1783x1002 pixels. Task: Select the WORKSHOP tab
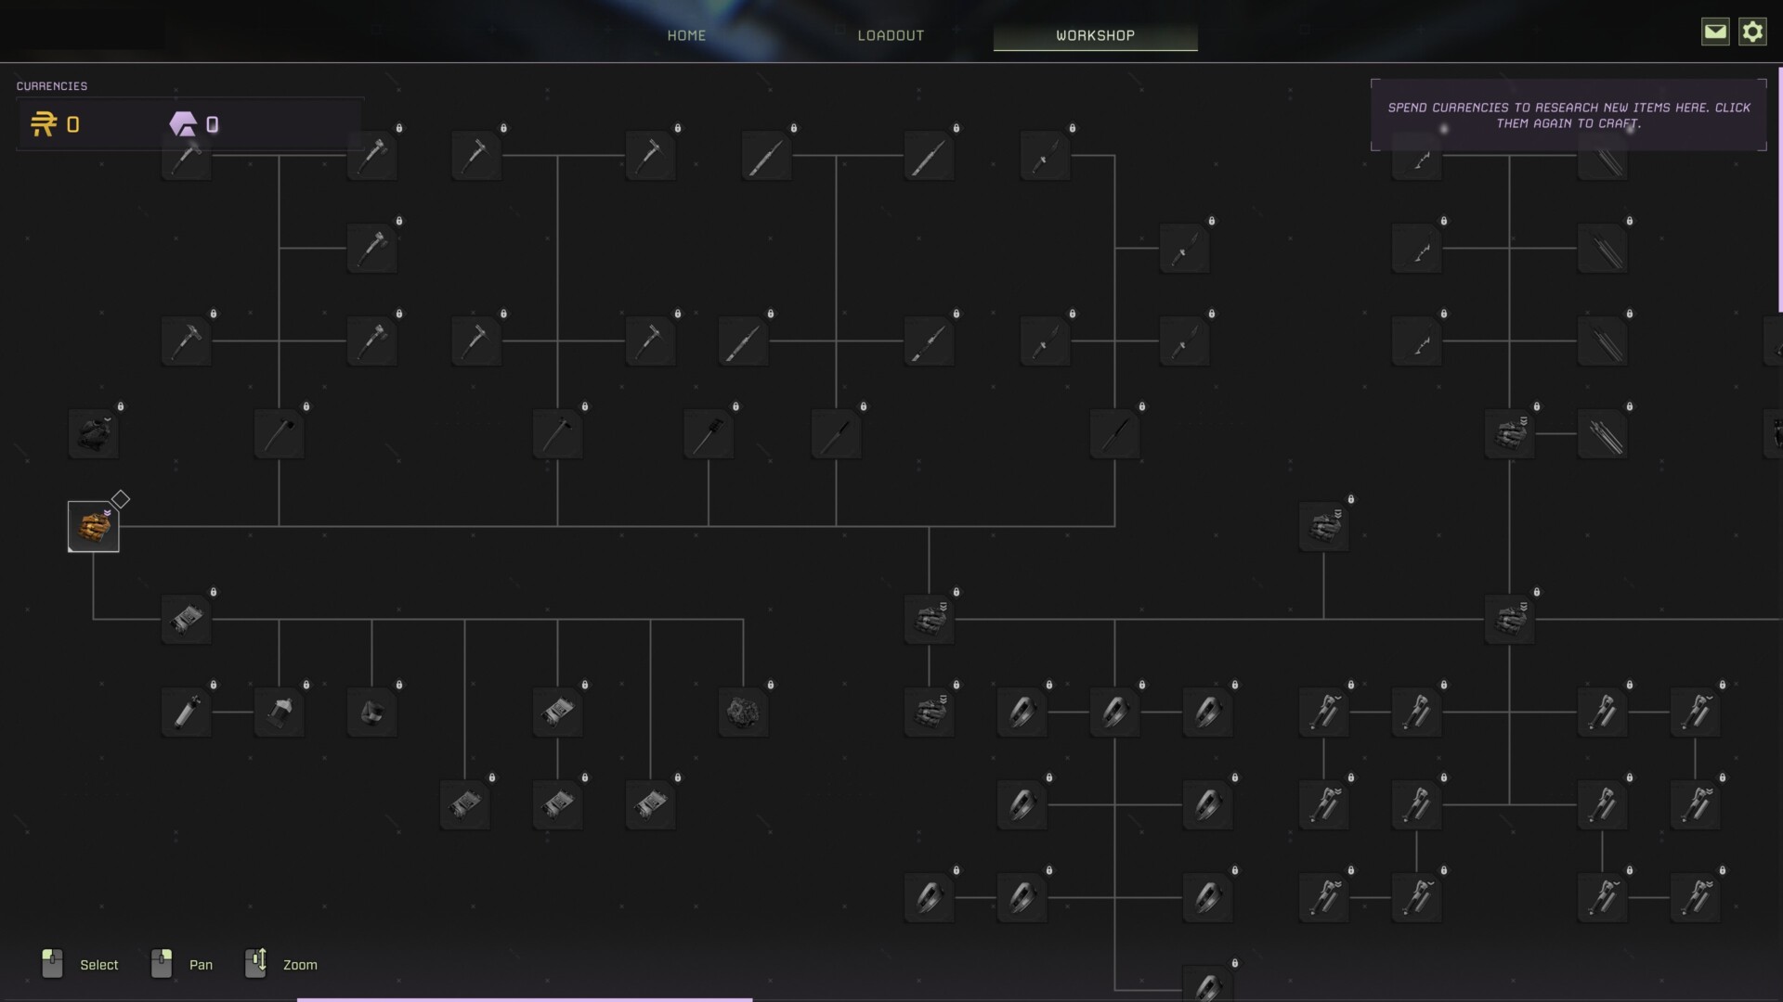(1095, 35)
